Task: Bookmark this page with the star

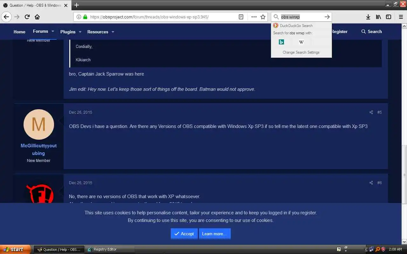Action: tap(263, 17)
